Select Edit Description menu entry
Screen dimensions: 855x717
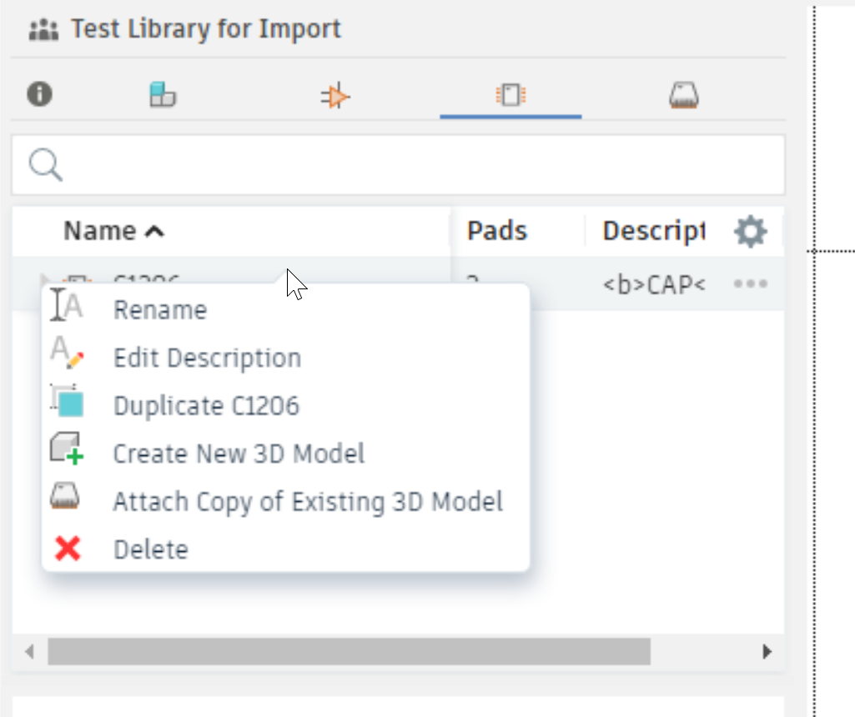(x=207, y=358)
